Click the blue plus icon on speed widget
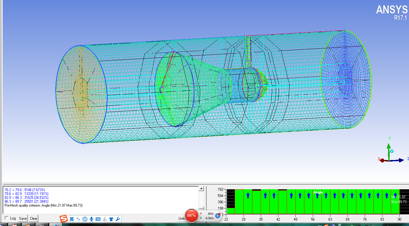This screenshot has height=226, width=409. coord(218,215)
